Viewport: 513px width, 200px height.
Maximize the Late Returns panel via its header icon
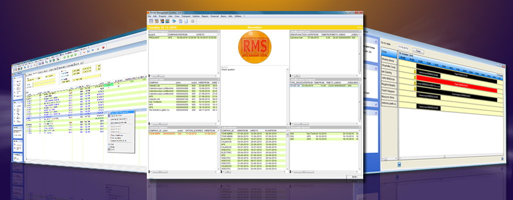[288, 127]
